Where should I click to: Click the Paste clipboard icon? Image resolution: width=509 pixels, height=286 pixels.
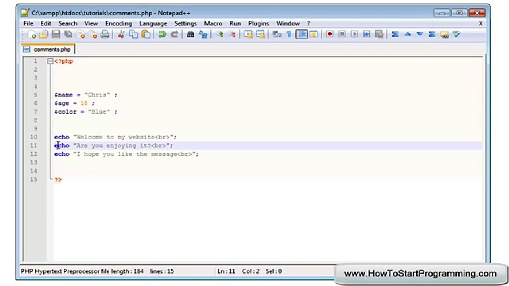coord(146,35)
